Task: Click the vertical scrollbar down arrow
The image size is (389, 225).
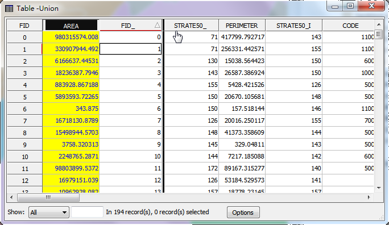Action: click(379, 188)
